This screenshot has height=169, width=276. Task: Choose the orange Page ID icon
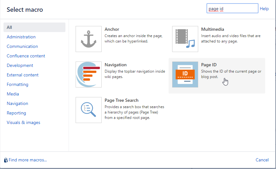tap(185, 75)
